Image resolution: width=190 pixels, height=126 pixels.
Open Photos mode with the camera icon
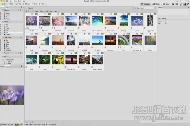(x=156, y=4)
